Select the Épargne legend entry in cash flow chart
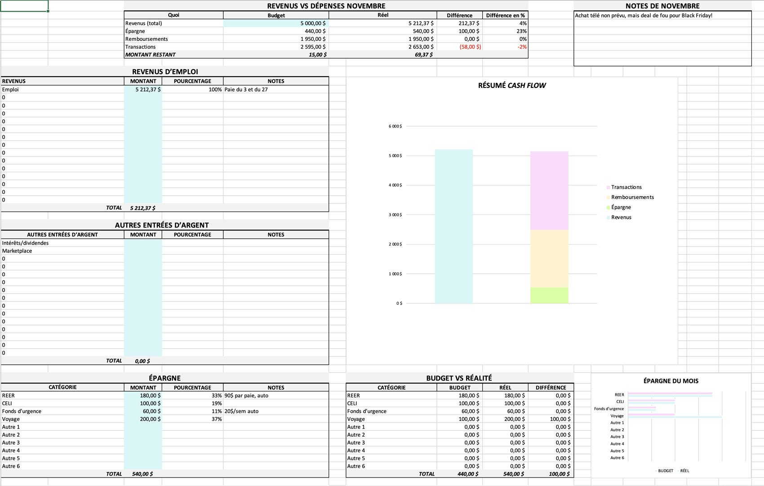 [x=621, y=207]
